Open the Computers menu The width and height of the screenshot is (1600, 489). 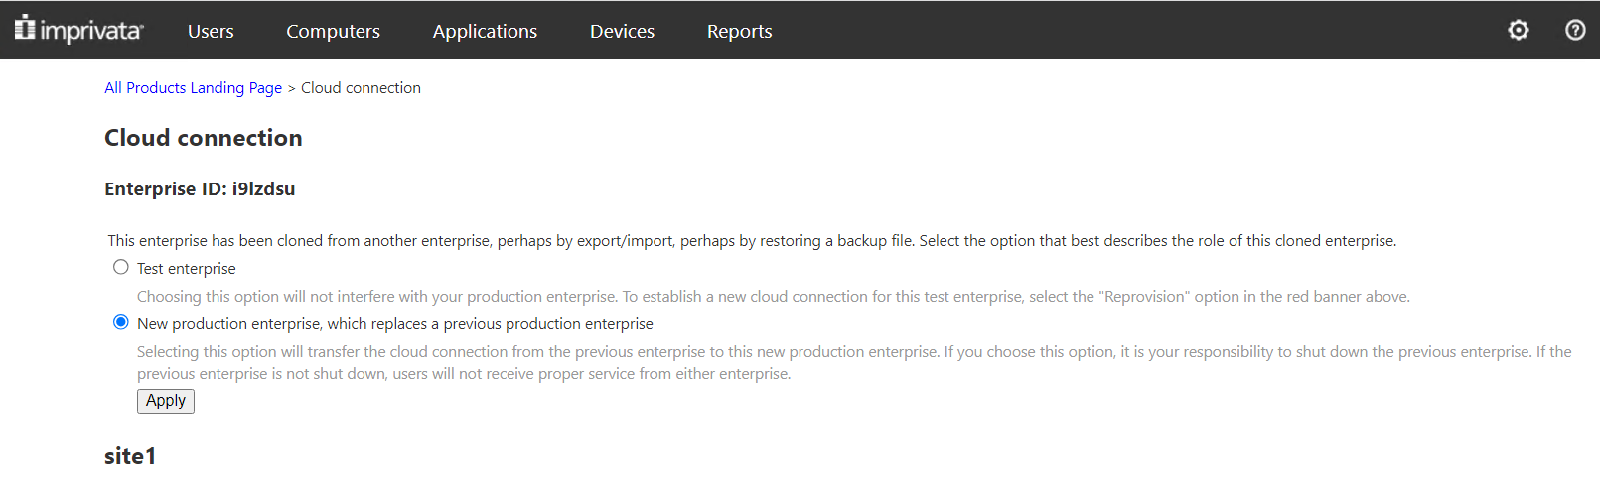(333, 31)
